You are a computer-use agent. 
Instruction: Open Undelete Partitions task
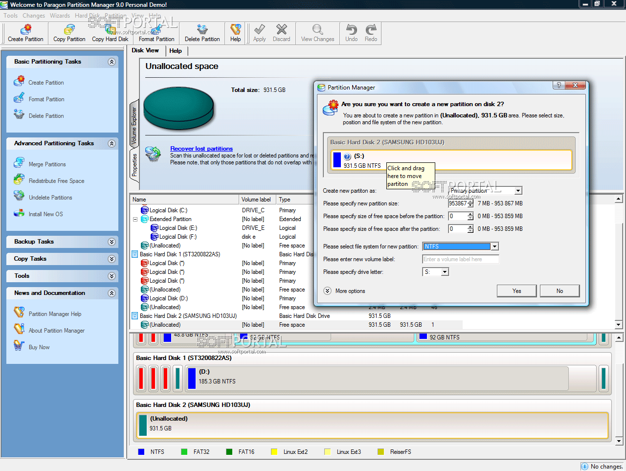50,198
